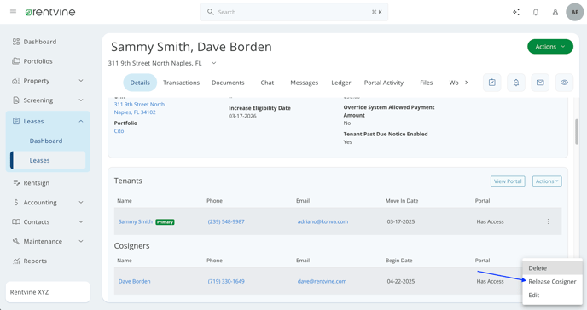Click the Accounting dollar icon

point(15,202)
